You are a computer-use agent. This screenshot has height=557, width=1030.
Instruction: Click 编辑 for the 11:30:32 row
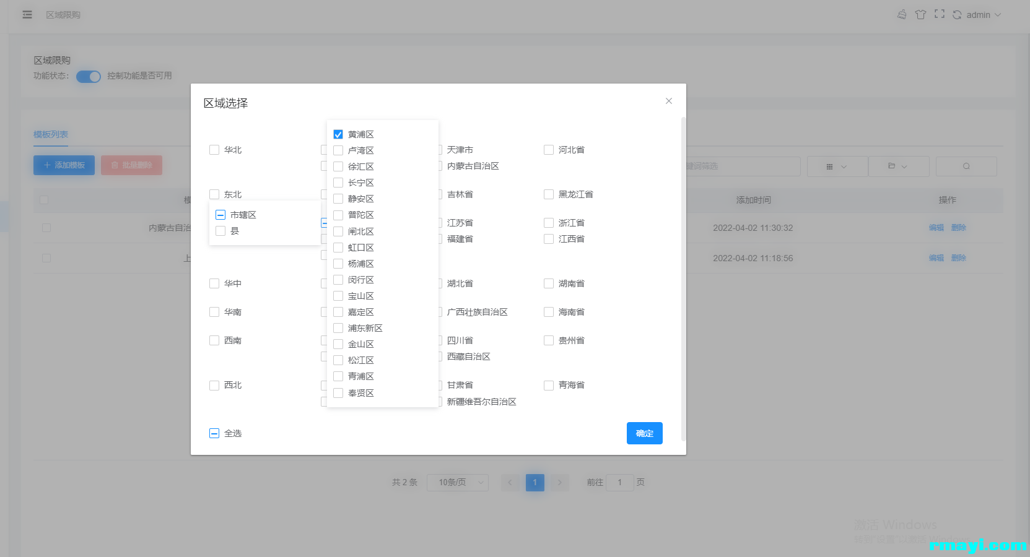coord(936,228)
